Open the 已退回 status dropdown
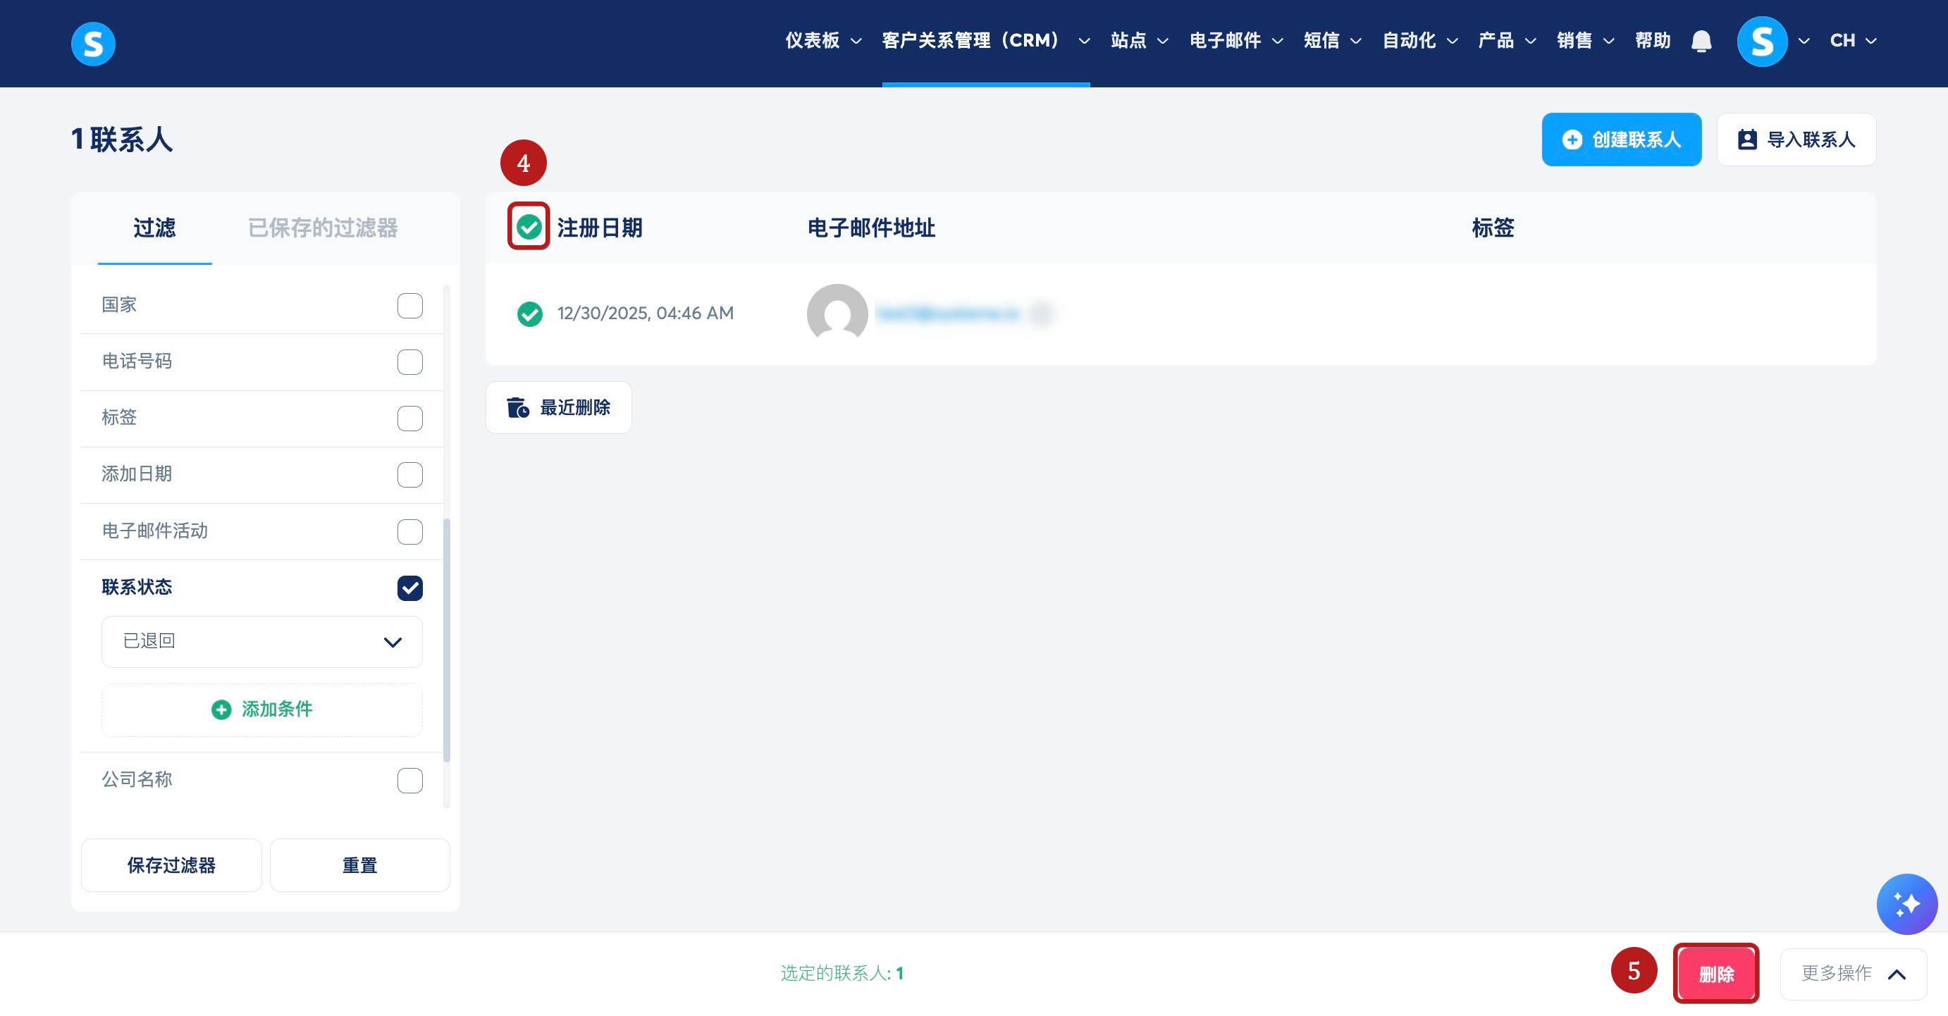This screenshot has width=1948, height=1016. 261,642
